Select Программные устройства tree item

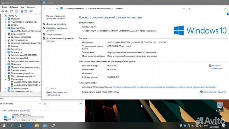(x=23, y=76)
